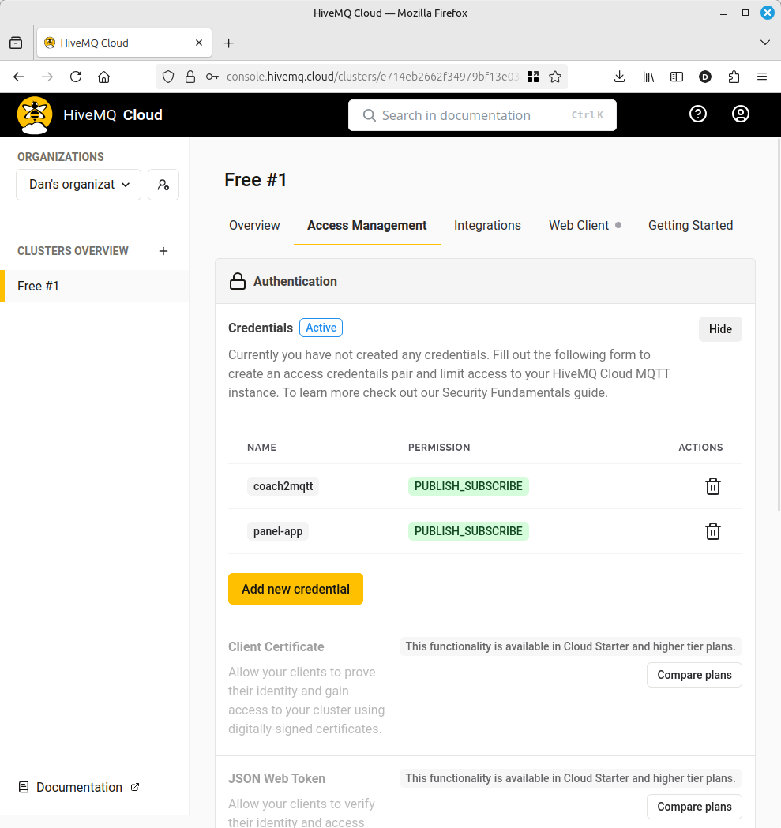This screenshot has width=781, height=828.
Task: Hide the Credentials section
Action: tap(719, 329)
